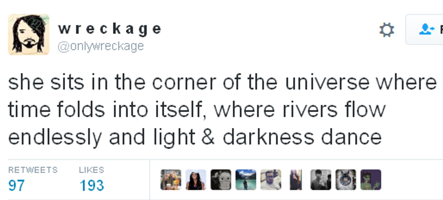Open the black-and-white portrait avatar

pyautogui.click(x=320, y=180)
